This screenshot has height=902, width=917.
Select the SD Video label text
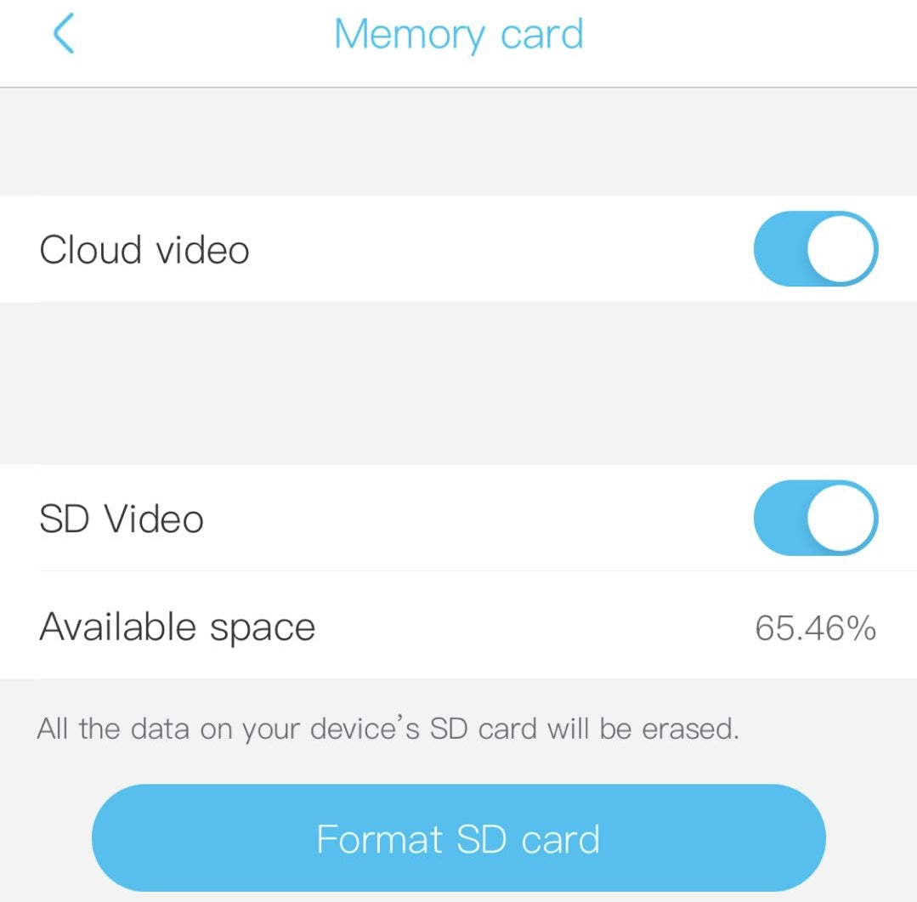(121, 519)
